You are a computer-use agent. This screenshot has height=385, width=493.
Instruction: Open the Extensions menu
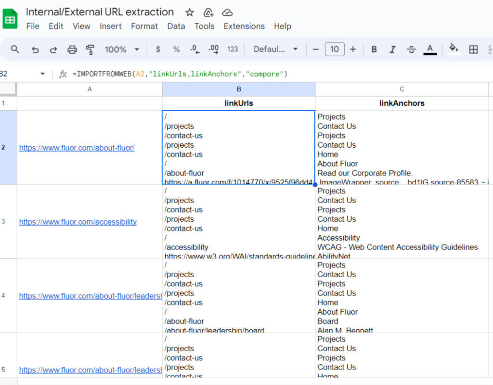point(244,26)
